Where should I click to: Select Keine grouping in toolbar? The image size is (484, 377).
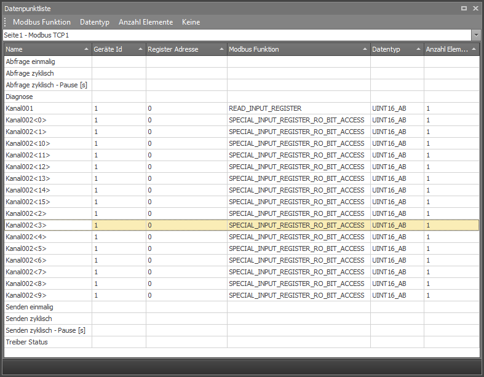click(191, 22)
